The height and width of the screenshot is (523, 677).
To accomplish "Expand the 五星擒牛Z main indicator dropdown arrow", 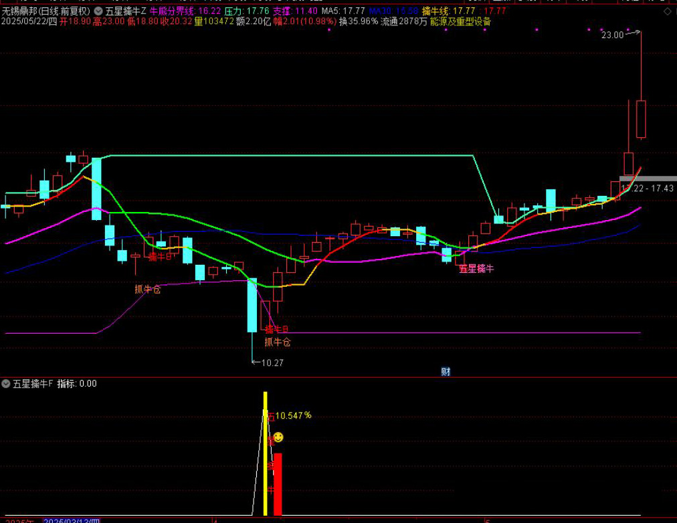I will click(98, 11).
